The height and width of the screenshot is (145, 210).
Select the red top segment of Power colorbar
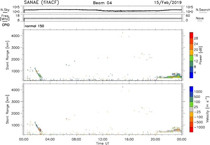(x=191, y=35)
